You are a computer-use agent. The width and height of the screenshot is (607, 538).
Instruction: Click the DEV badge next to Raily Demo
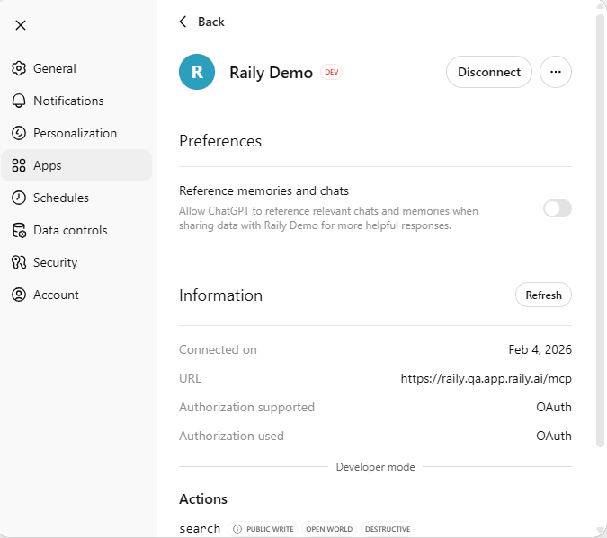(x=331, y=72)
